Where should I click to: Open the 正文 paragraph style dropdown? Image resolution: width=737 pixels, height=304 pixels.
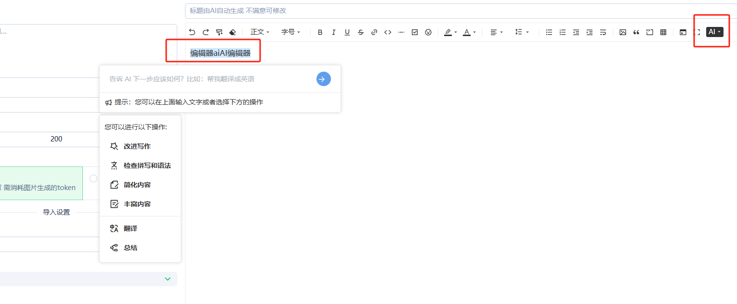point(260,32)
